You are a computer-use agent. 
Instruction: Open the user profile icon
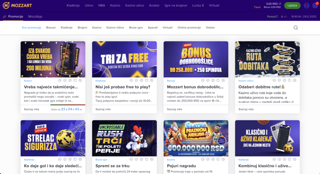tap(315, 6)
